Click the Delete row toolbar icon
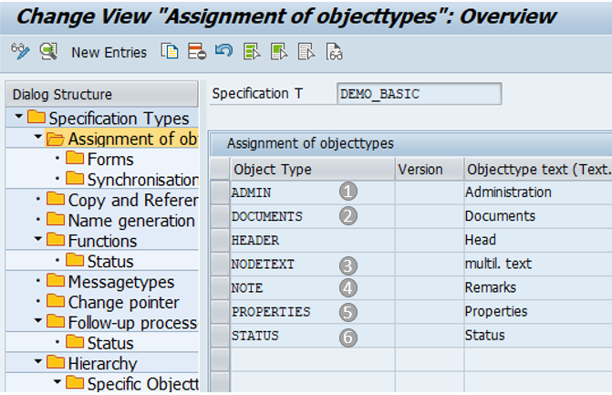Viewport: 612px width, 395px height. (x=196, y=52)
